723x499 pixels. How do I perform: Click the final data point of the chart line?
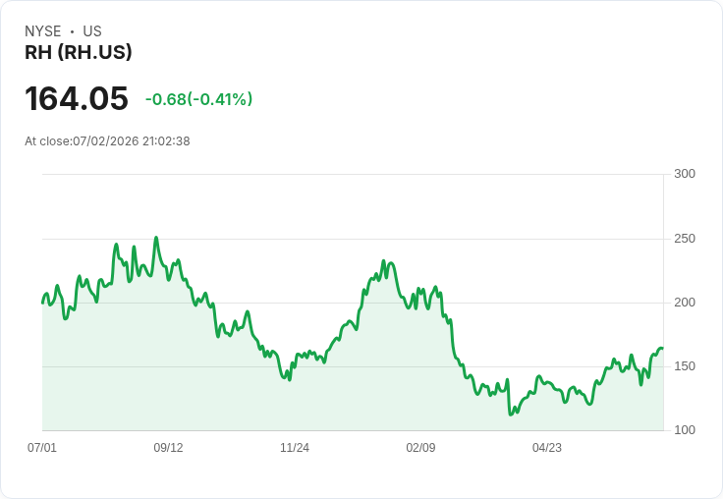click(662, 348)
